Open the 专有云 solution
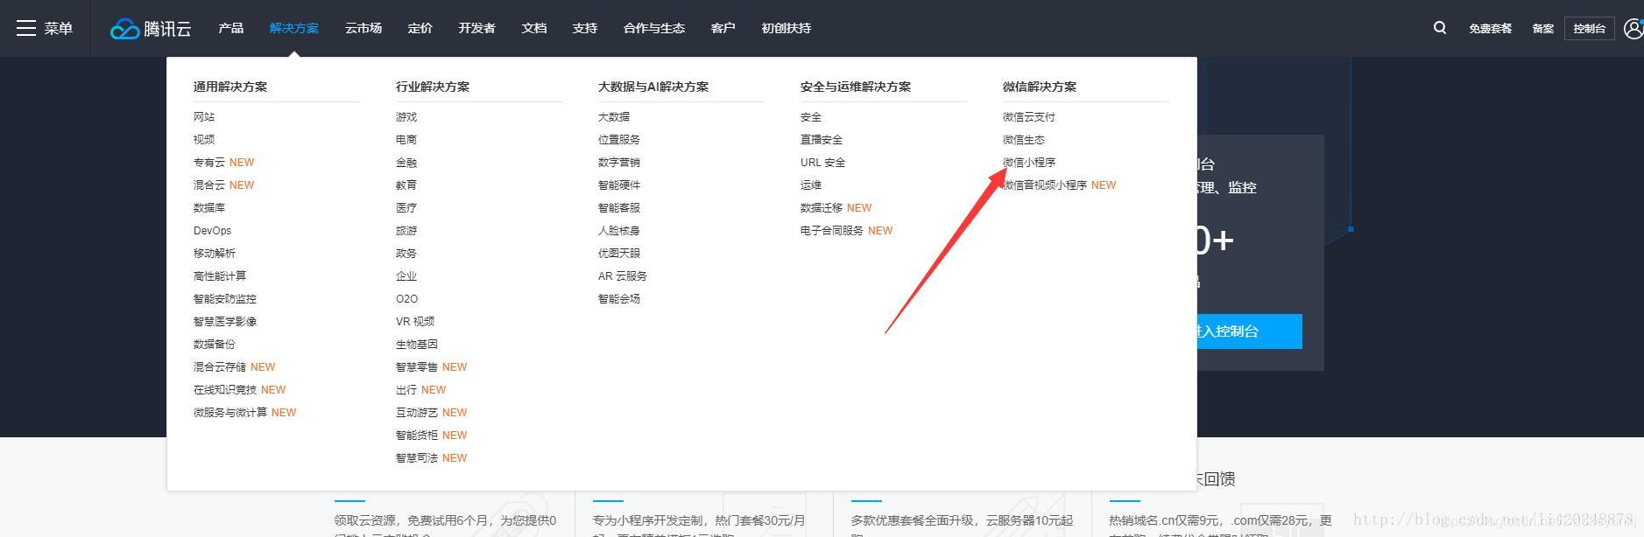Screen dimensions: 1644x537 coord(209,163)
